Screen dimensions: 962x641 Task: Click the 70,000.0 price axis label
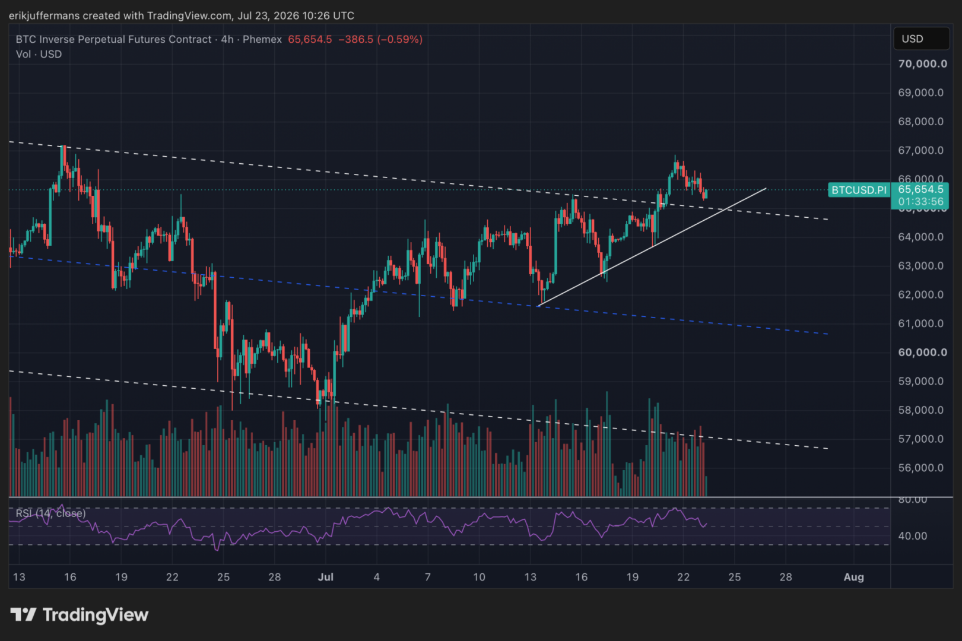(922, 64)
